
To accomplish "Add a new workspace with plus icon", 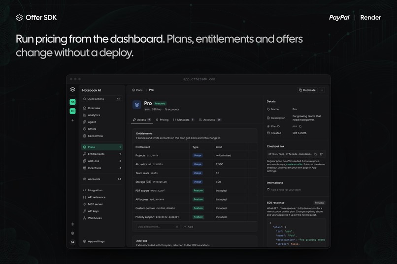I will click(73, 120).
